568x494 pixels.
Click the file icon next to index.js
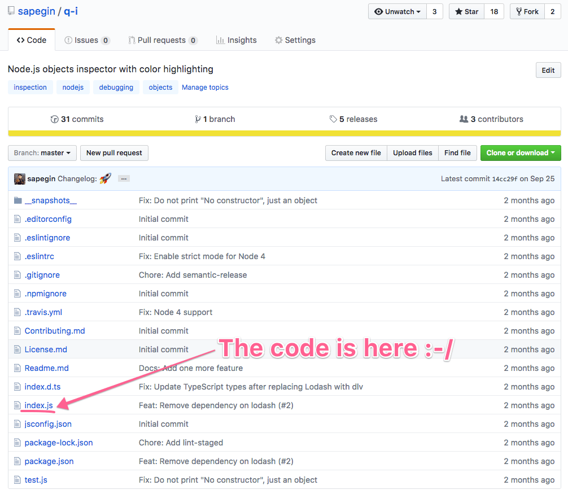pos(18,405)
